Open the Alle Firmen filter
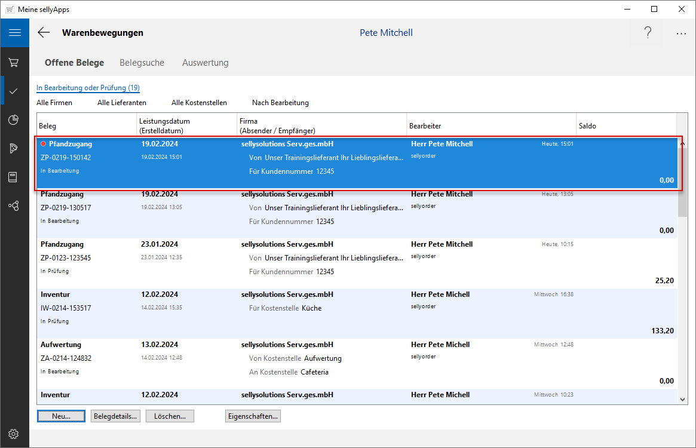The width and height of the screenshot is (696, 448). 54,103
